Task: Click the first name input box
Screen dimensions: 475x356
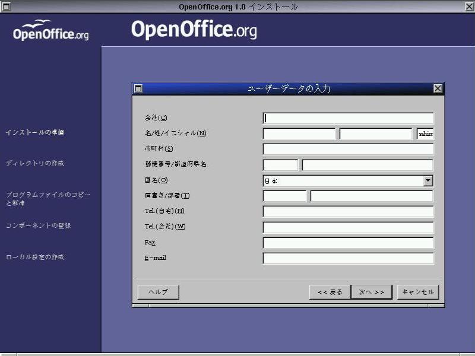Action: click(x=299, y=133)
